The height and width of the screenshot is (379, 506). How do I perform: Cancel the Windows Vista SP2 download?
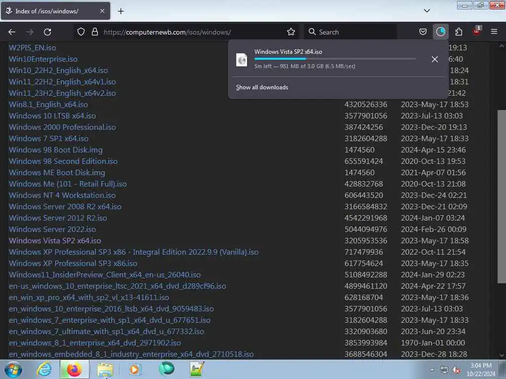point(435,59)
